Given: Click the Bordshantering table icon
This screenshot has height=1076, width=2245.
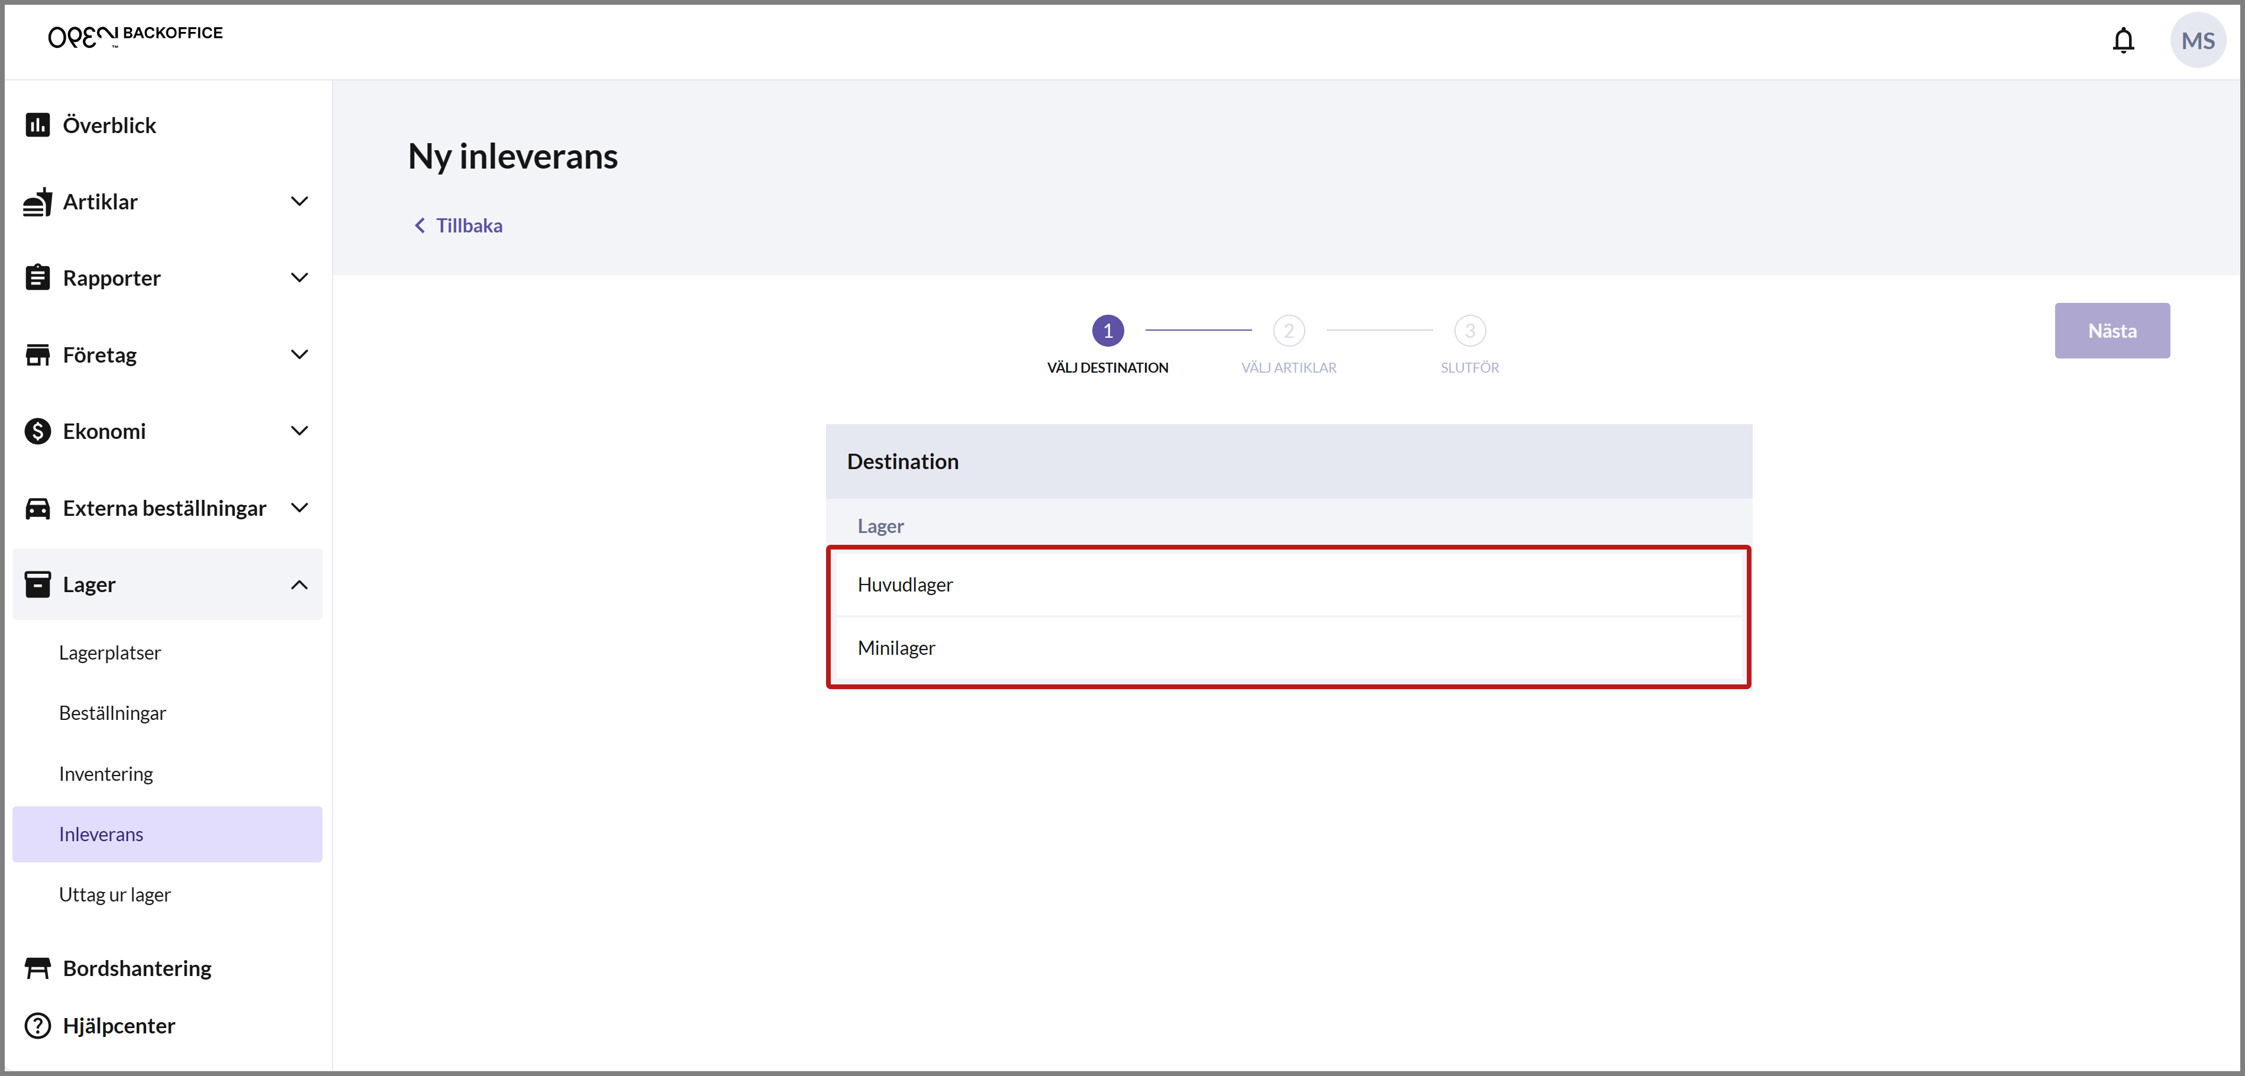Looking at the screenshot, I should pyautogui.click(x=37, y=967).
